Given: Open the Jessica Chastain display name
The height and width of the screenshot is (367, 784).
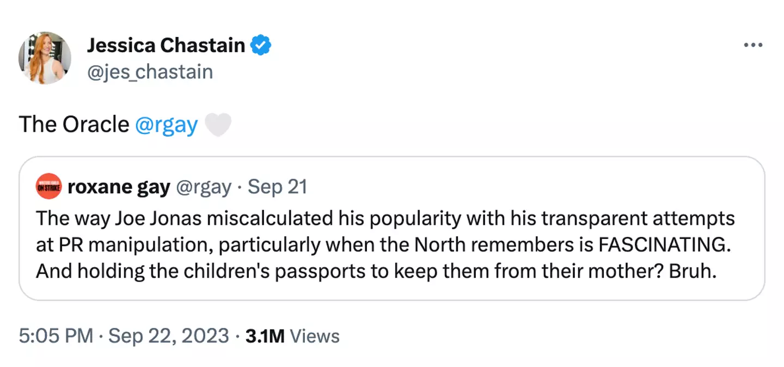Looking at the screenshot, I should click(x=166, y=46).
